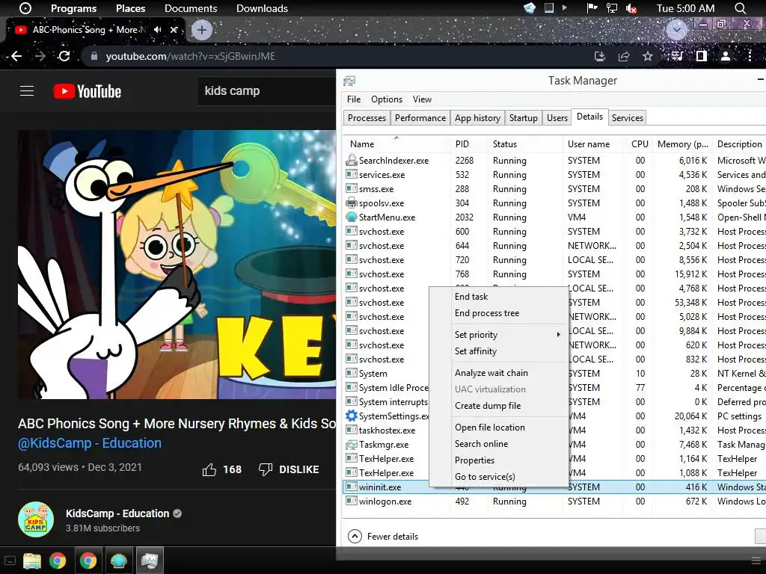The image size is (766, 574).
Task: Open a new browser tab
Action: pos(202,30)
